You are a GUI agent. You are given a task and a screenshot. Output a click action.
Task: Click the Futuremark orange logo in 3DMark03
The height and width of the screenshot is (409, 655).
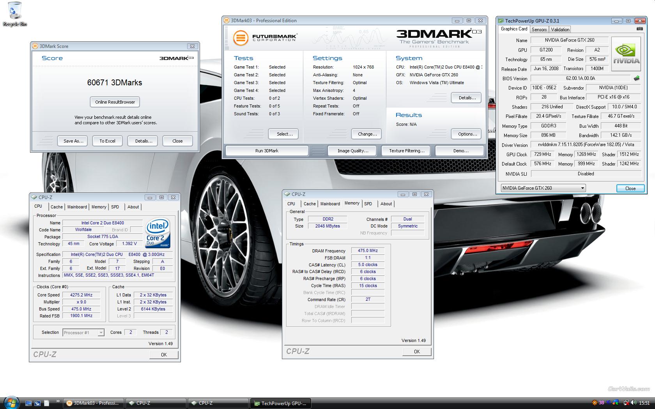241,38
